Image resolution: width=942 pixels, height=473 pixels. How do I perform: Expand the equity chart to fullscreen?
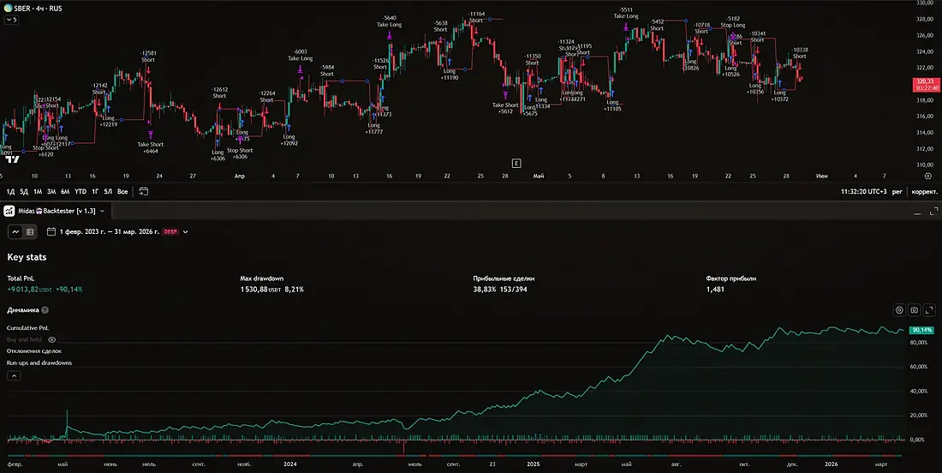[929, 310]
